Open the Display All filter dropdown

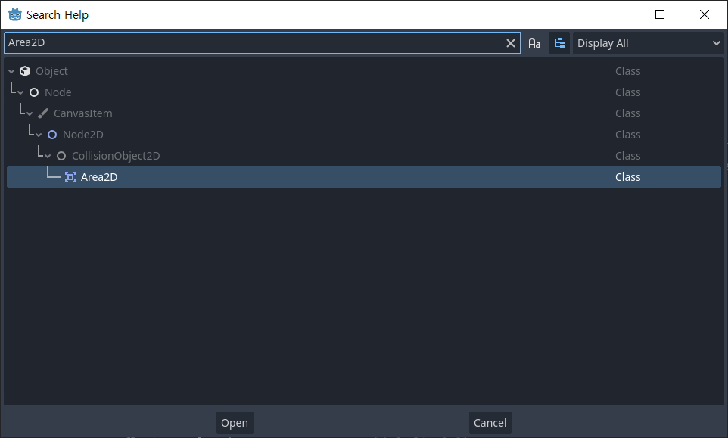[x=648, y=43]
